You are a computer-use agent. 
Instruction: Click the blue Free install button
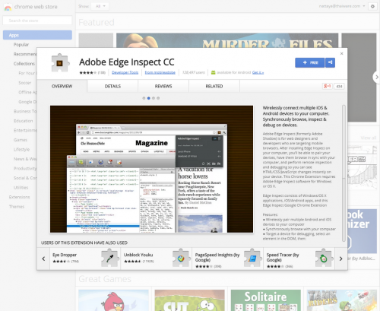pos(310,62)
